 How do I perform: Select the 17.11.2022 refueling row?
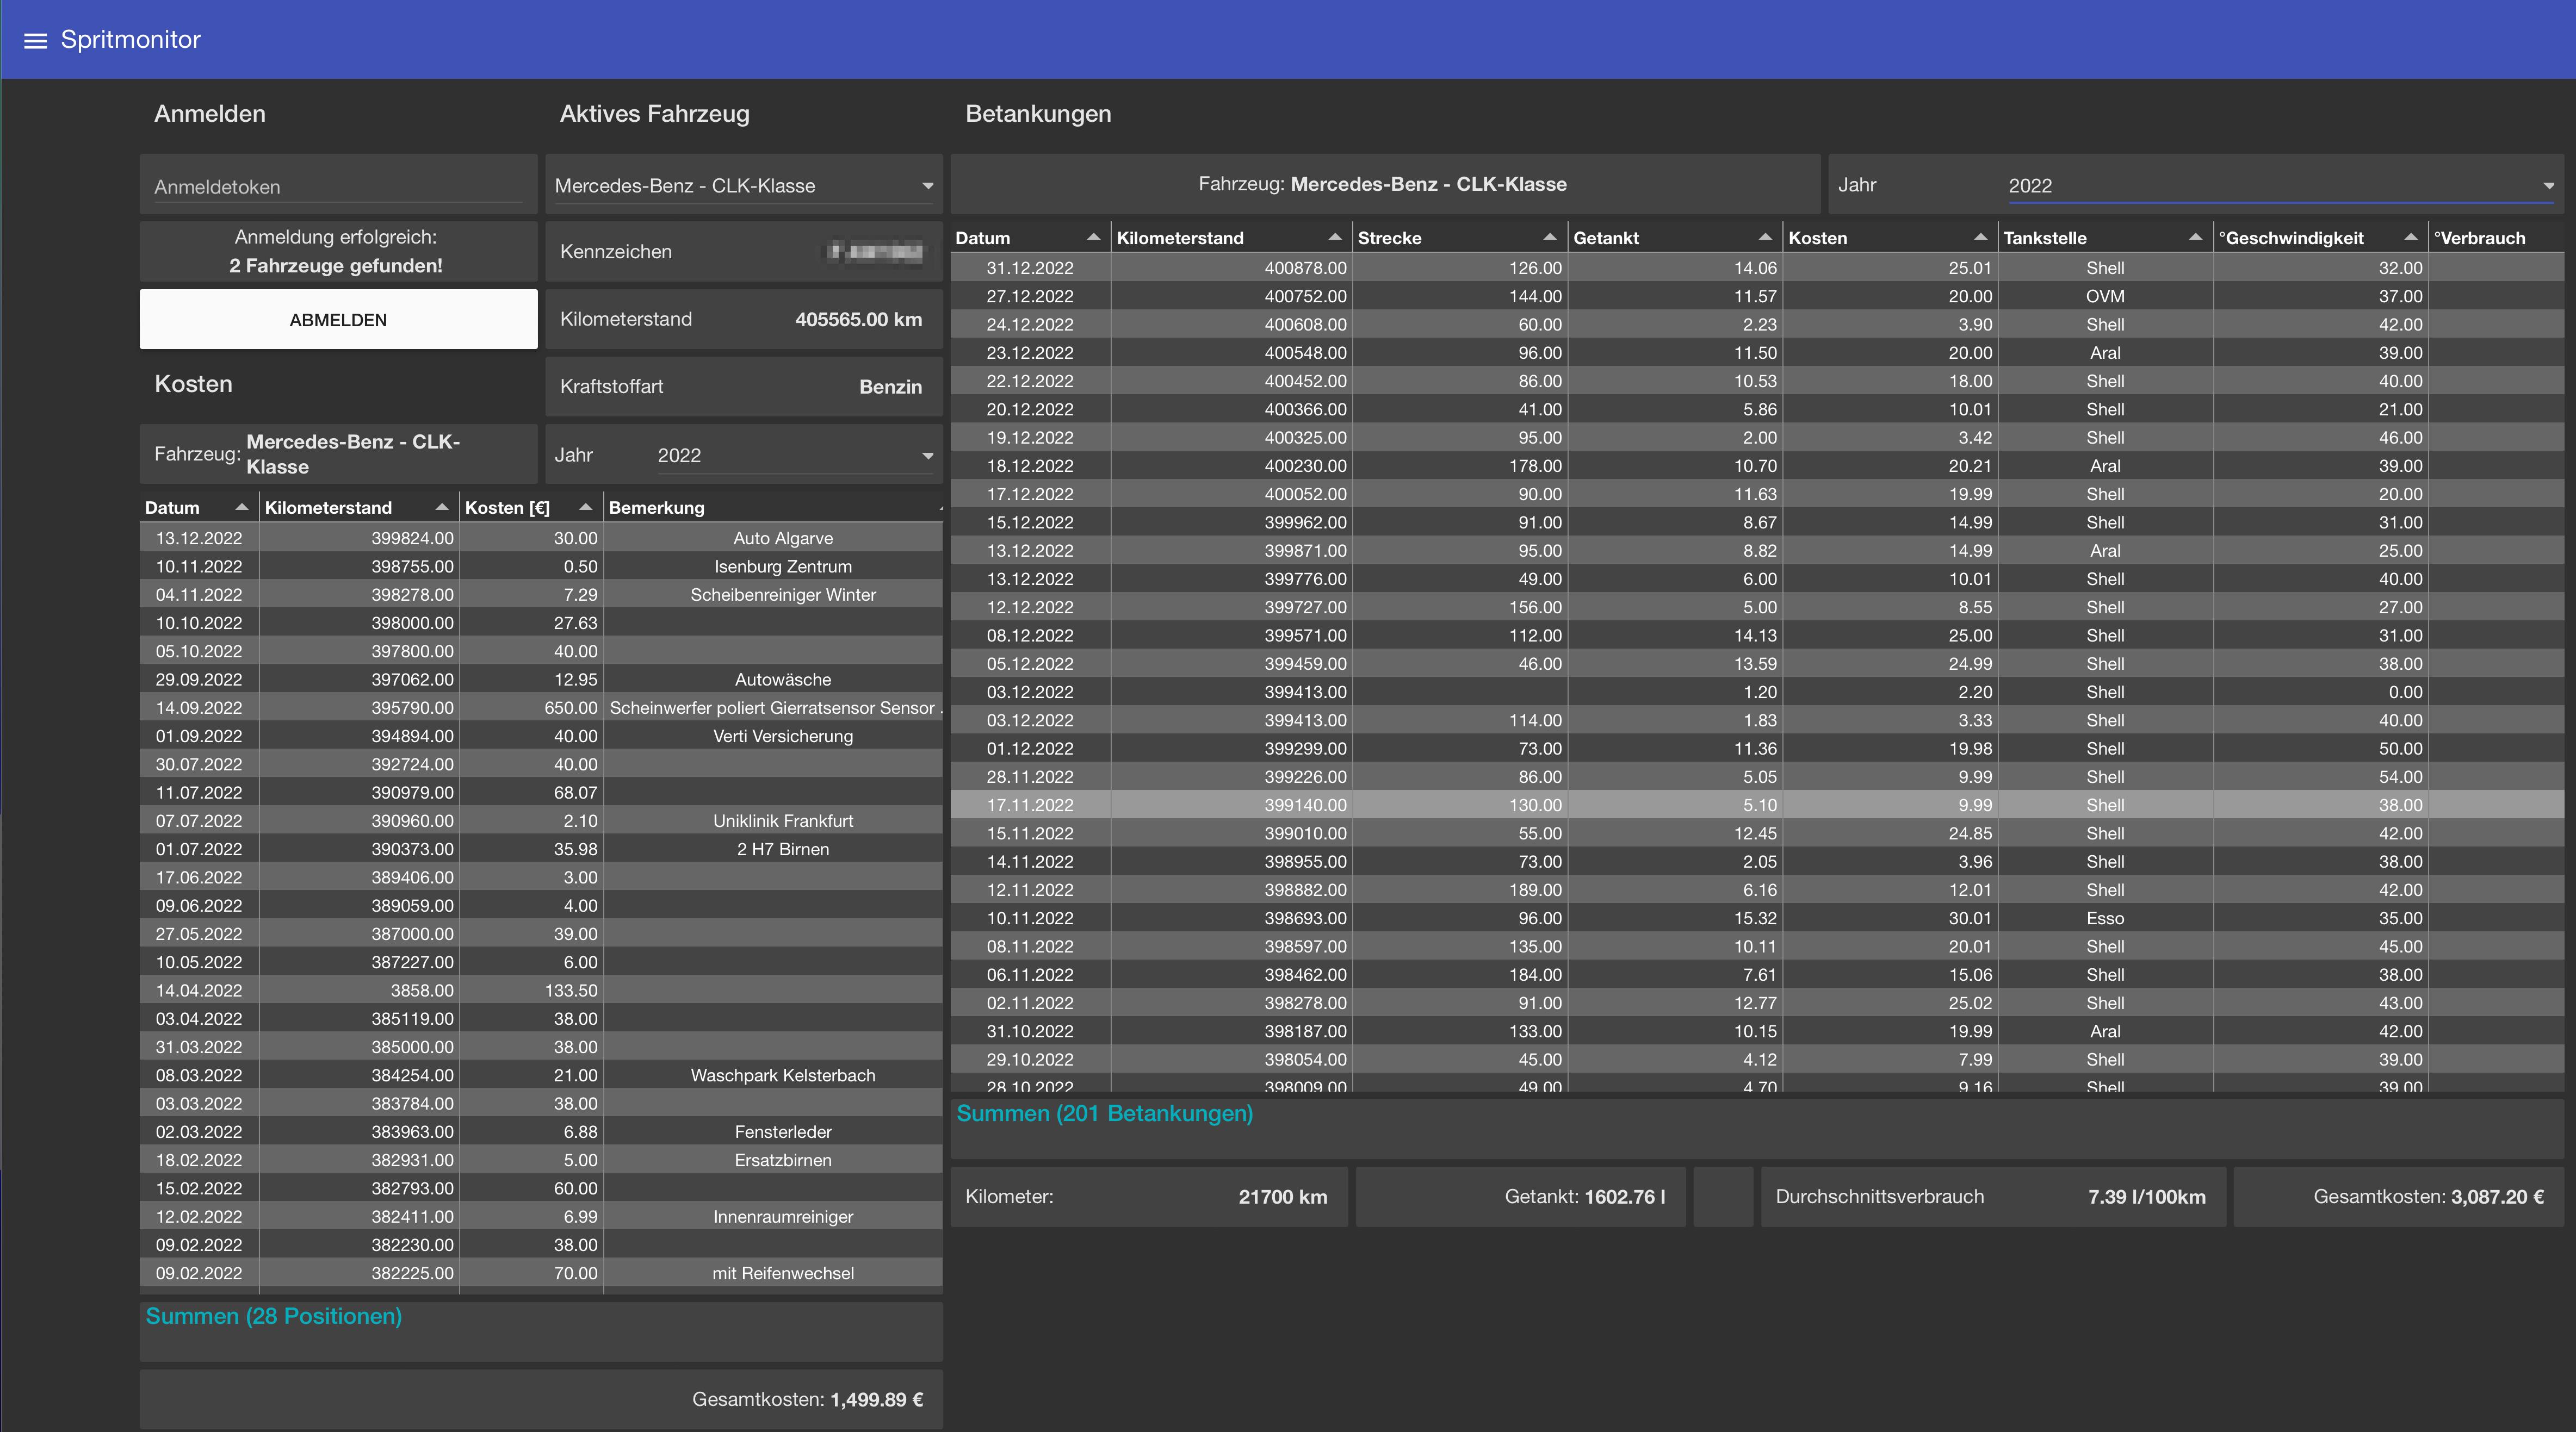pyautogui.click(x=1030, y=806)
